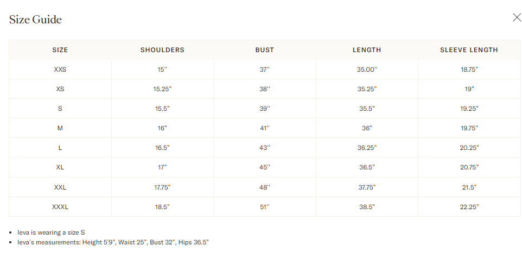The image size is (522, 258).
Task: Close the Size Guide dialog
Action: pyautogui.click(x=517, y=17)
